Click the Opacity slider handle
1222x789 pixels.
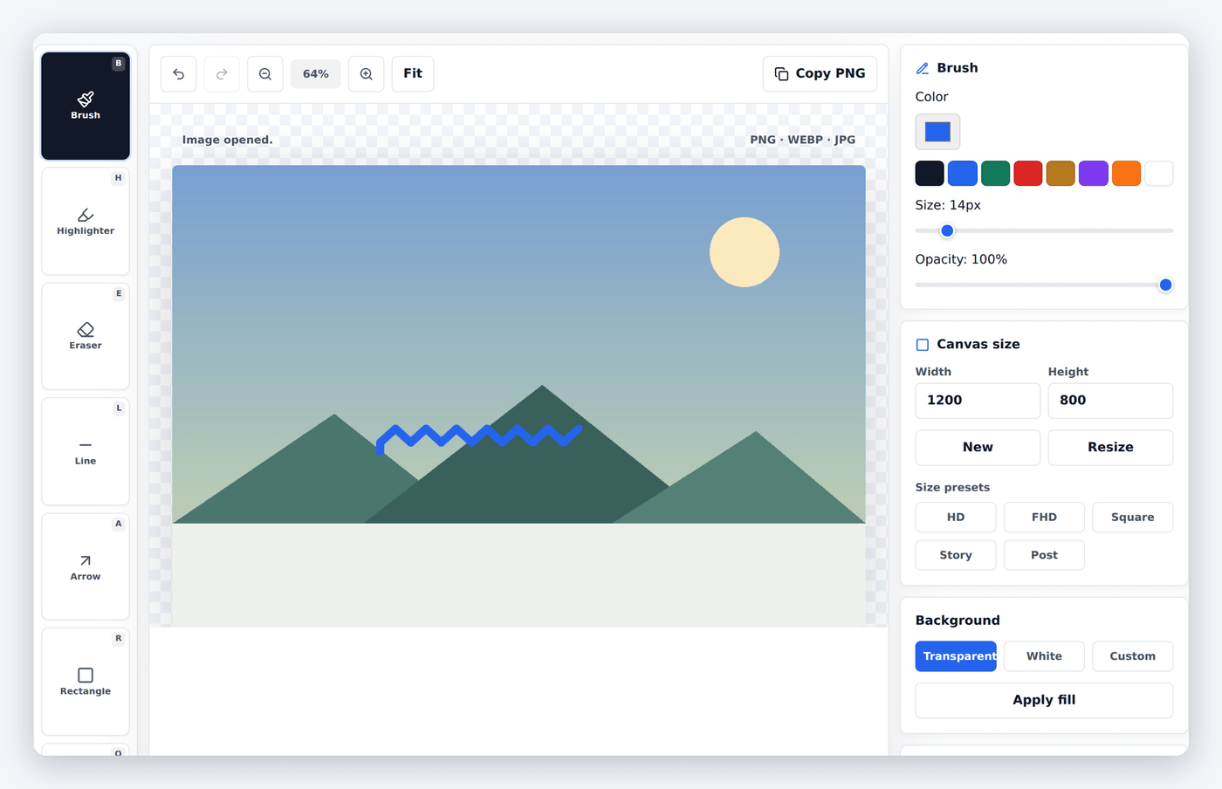[x=1165, y=285]
